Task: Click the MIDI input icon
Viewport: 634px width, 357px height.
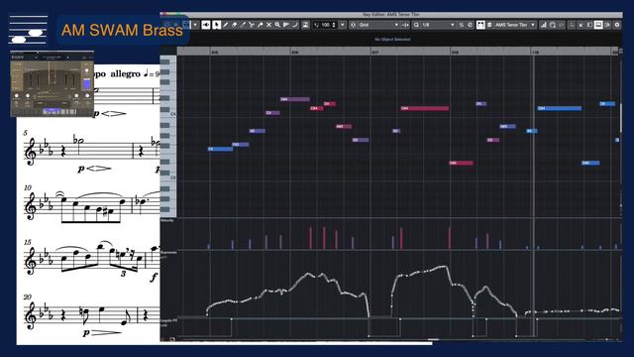Action: click(x=561, y=25)
